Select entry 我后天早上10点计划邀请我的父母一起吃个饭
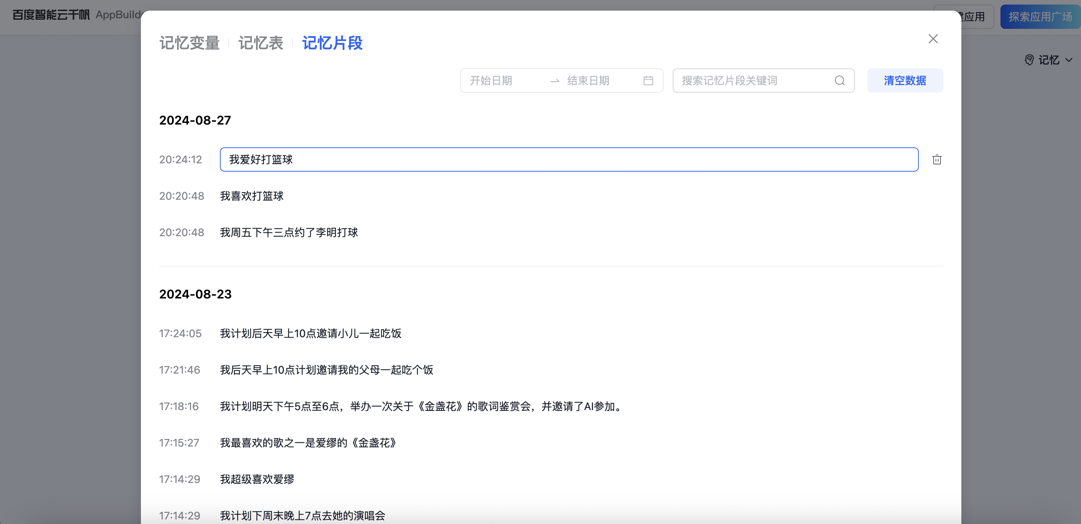The width and height of the screenshot is (1081, 524). (x=327, y=370)
